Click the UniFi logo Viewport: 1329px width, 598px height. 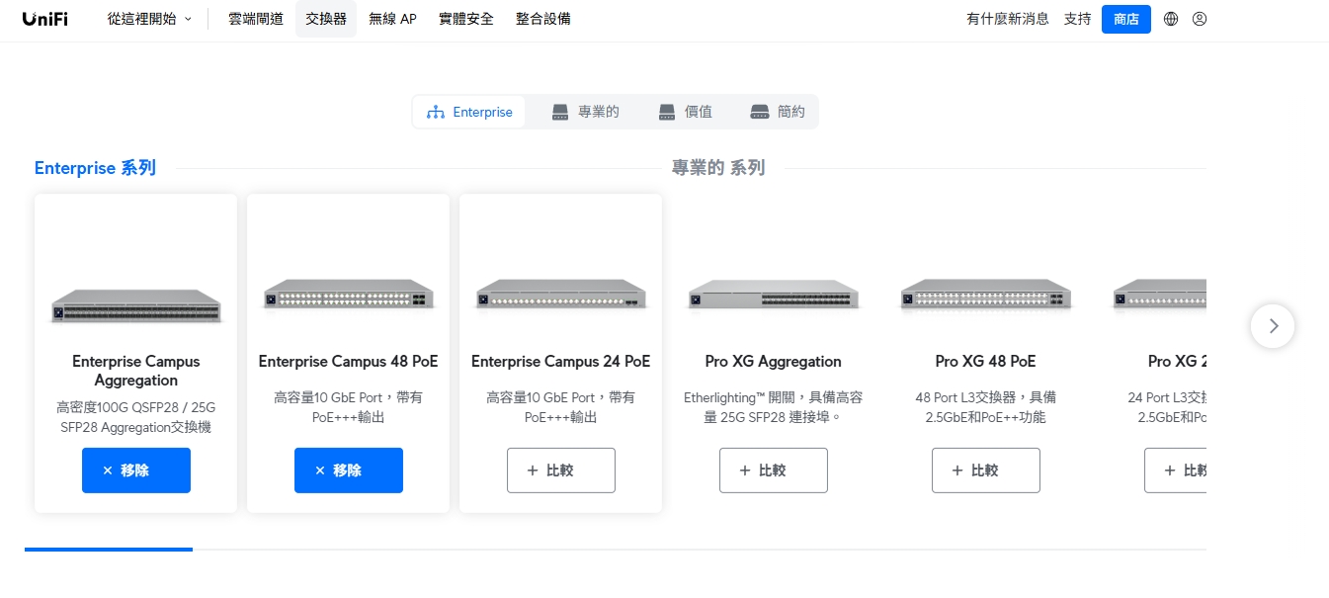(44, 19)
